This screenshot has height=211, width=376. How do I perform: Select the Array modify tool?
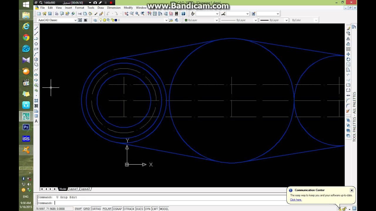click(348, 49)
